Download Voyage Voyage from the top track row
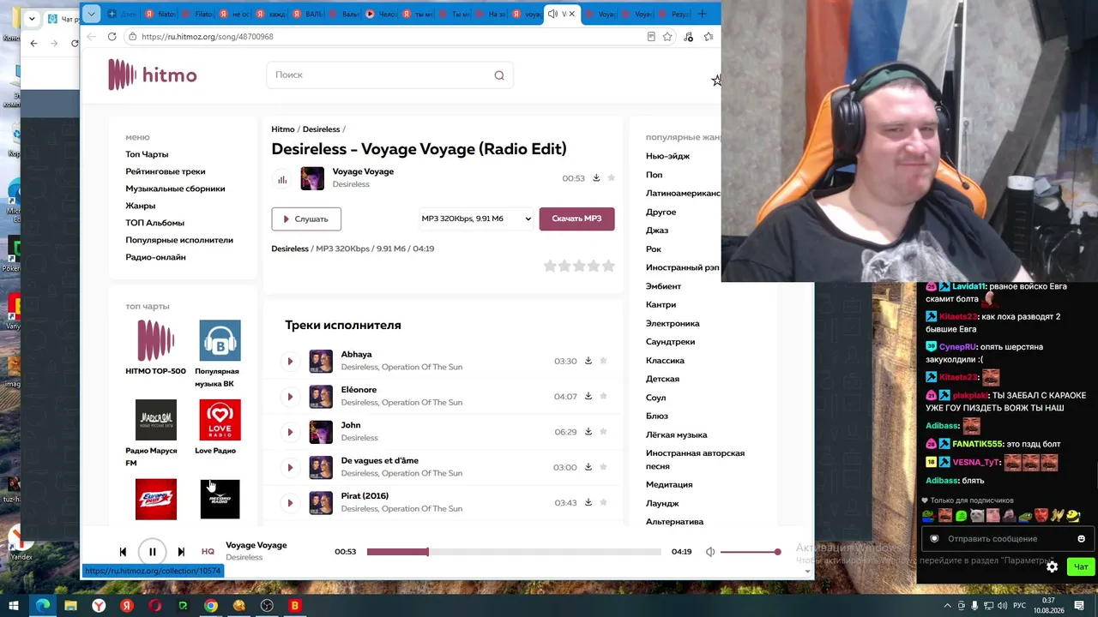1098x617 pixels. click(596, 178)
